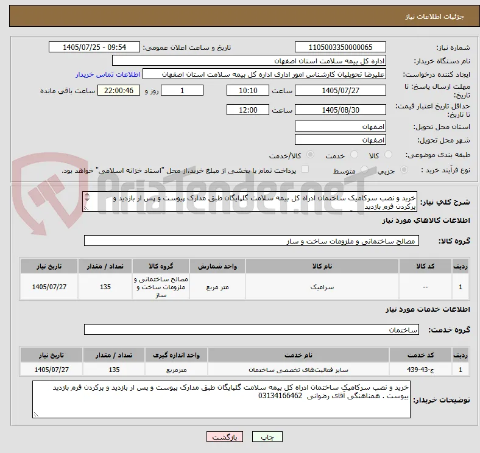The height and width of the screenshot is (453, 480).
Task: Click the delivery province field اصفهان
Action: [340, 126]
